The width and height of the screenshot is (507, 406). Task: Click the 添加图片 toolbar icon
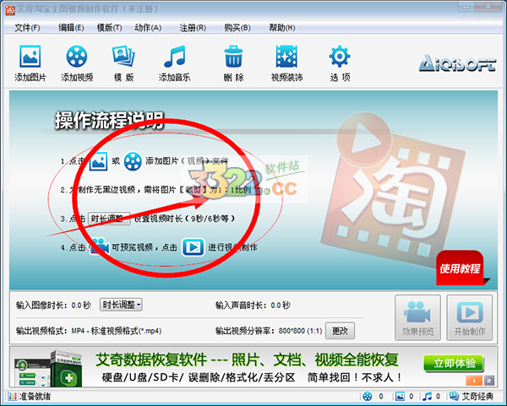tap(30, 57)
